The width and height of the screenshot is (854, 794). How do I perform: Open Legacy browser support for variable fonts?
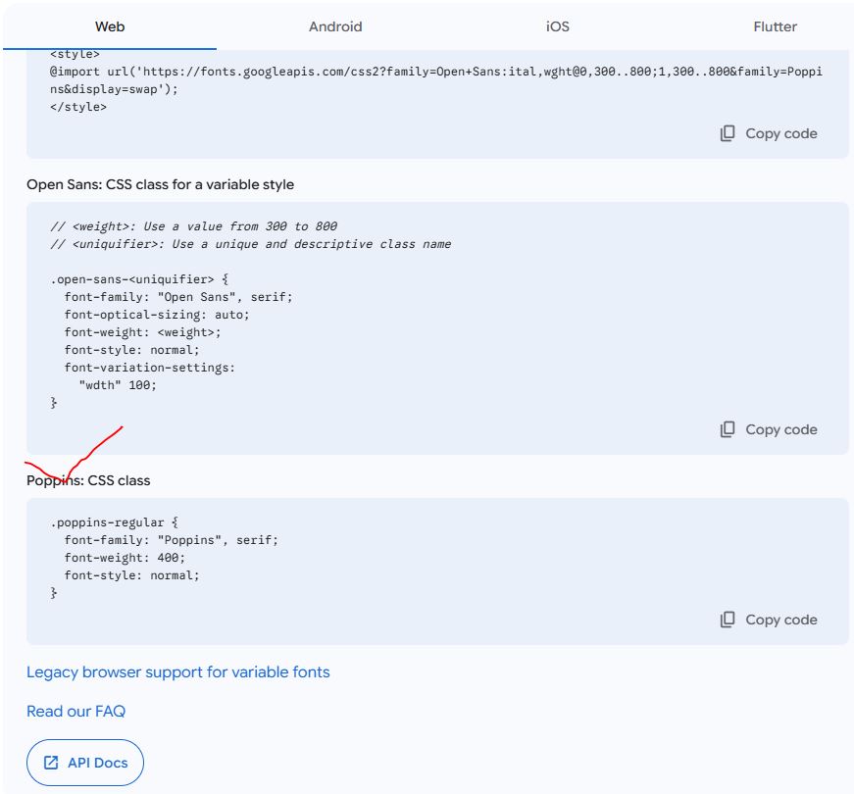click(178, 672)
